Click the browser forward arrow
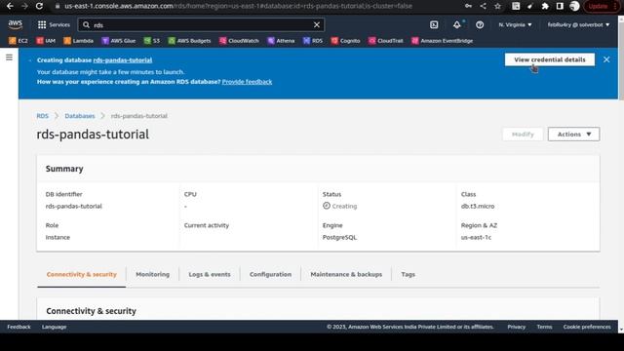Viewport: 624px width, 351px height. [x=24, y=6]
